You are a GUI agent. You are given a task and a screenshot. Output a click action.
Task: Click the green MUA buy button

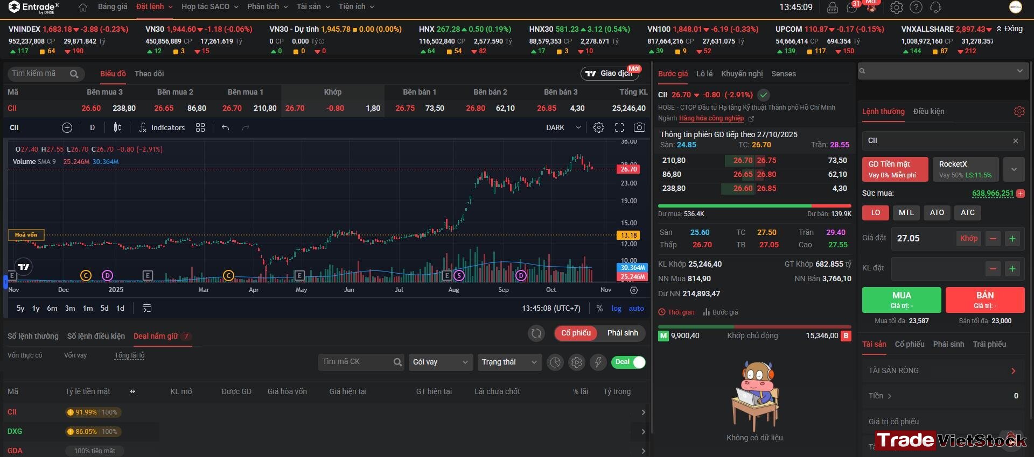click(902, 299)
